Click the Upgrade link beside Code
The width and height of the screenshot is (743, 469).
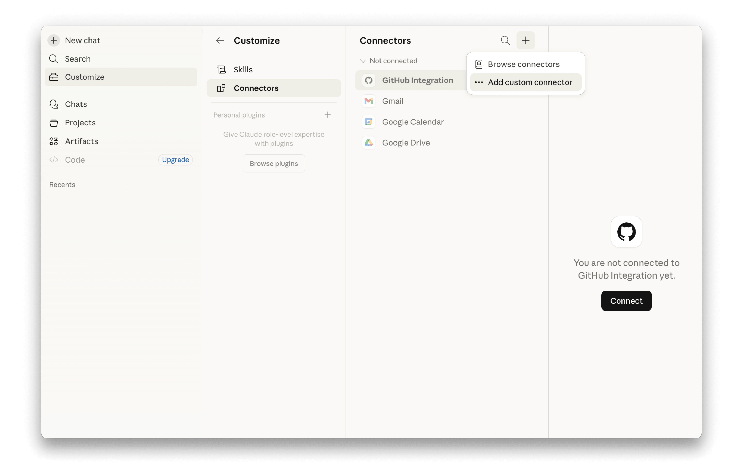point(175,160)
